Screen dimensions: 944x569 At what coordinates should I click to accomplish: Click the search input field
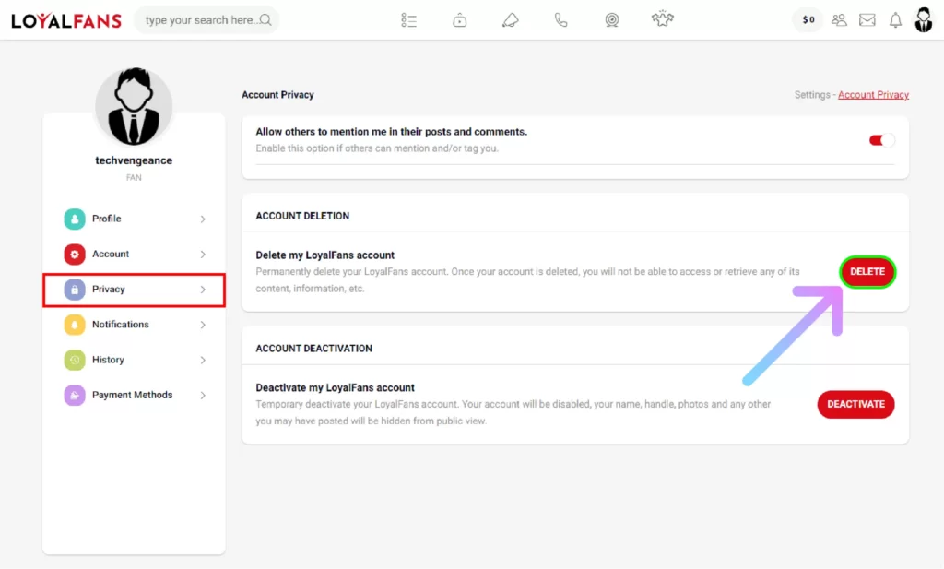coord(206,20)
